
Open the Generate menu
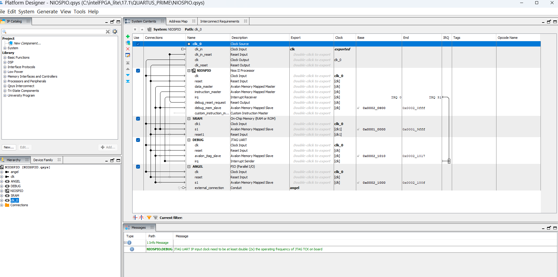click(x=47, y=12)
